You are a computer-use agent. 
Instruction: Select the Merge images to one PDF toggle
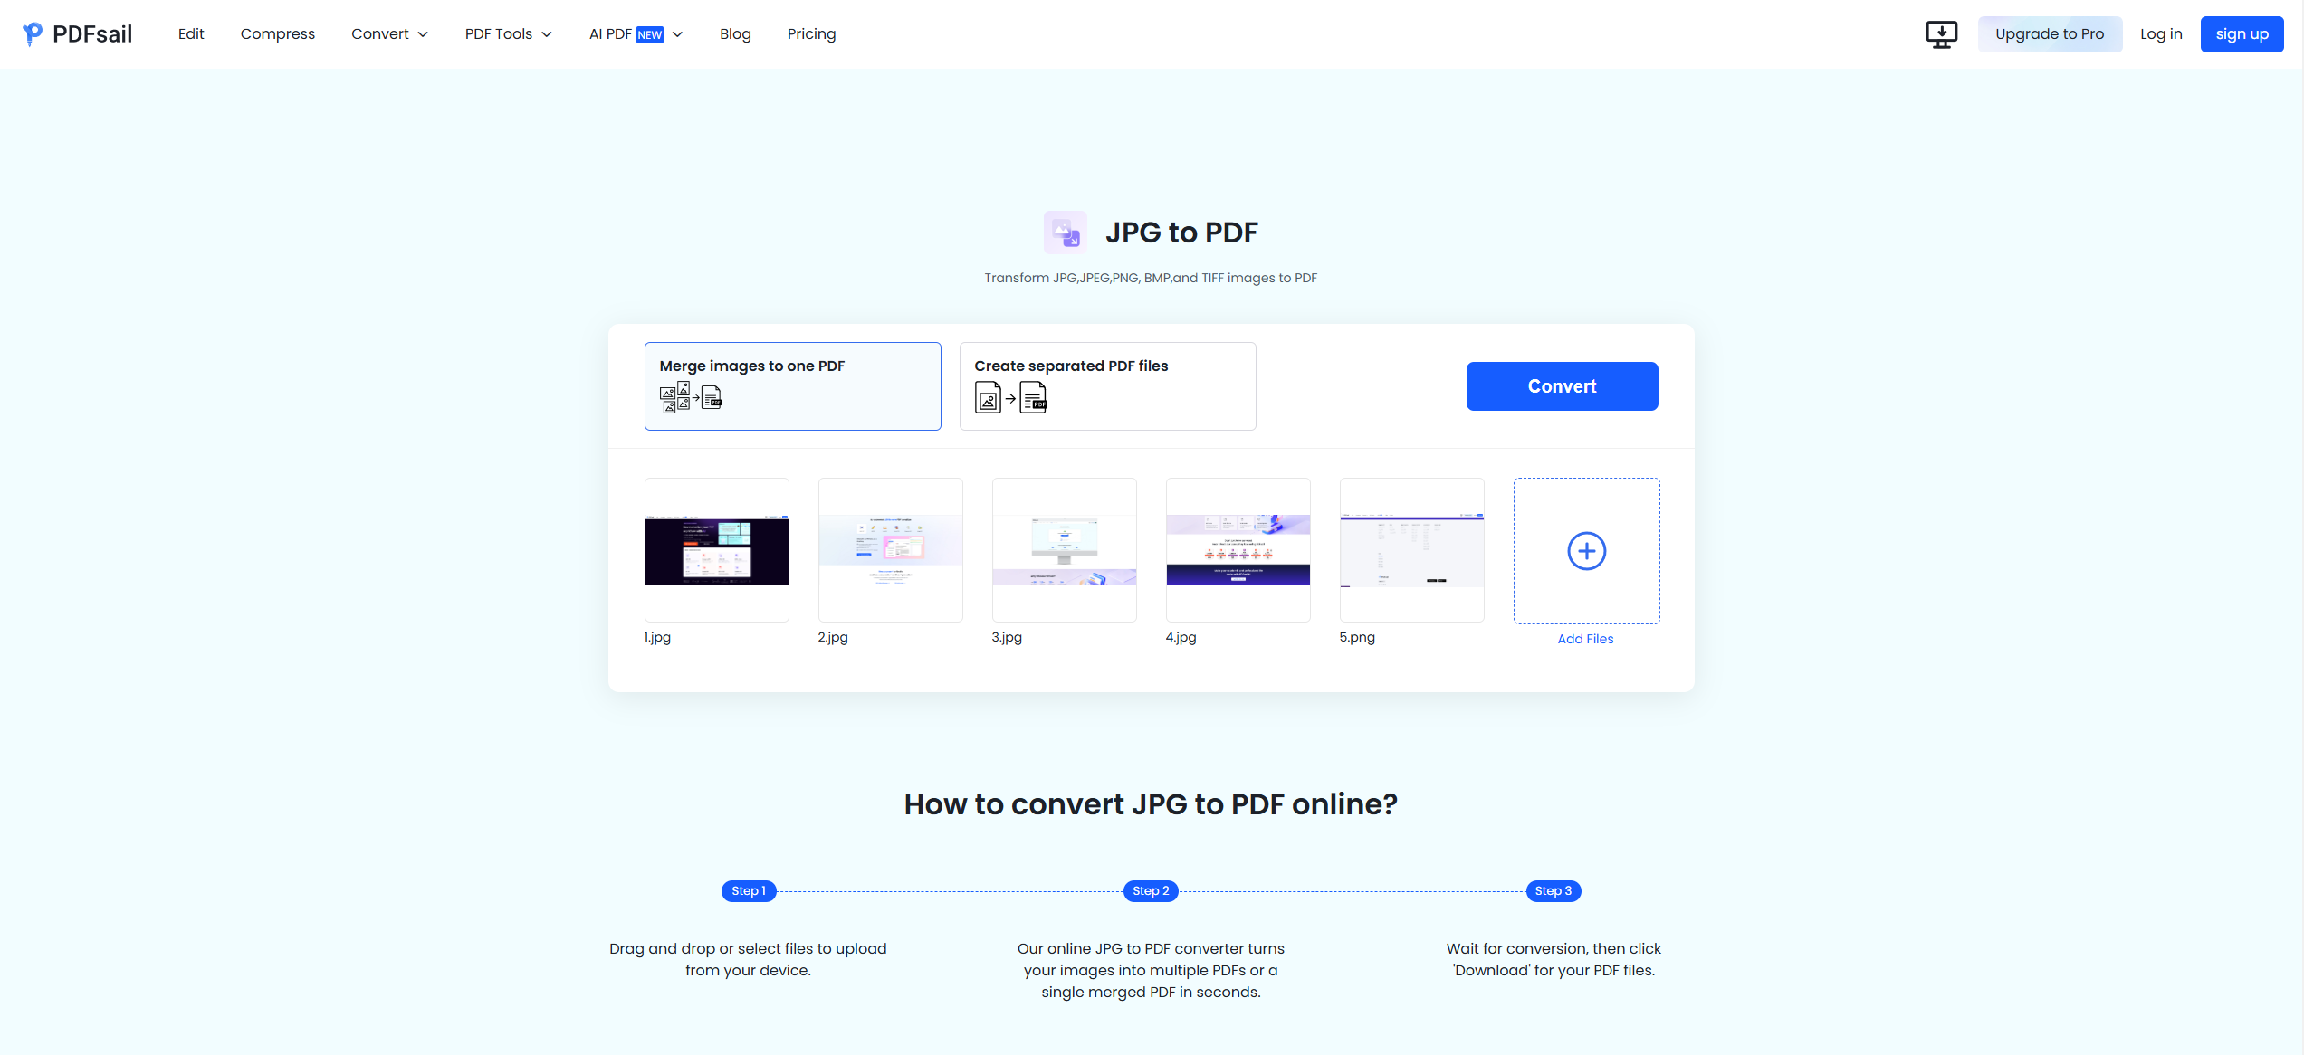click(x=793, y=386)
